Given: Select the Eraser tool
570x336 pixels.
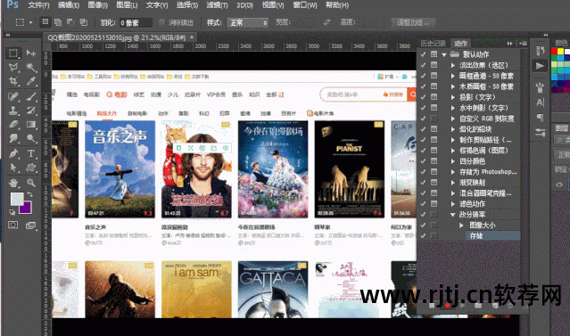Looking at the screenshot, I should [x=13, y=124].
